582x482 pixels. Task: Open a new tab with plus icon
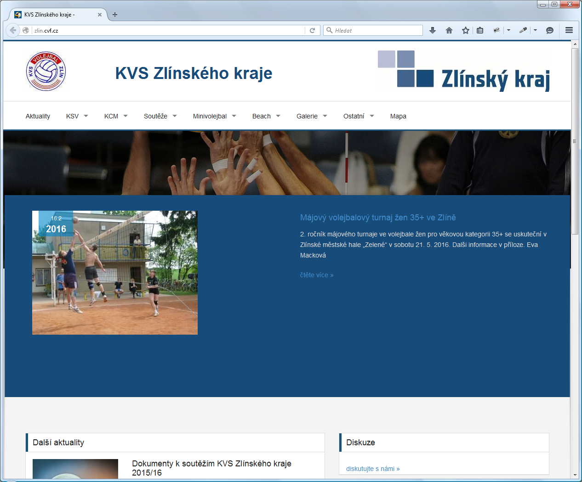[x=115, y=15]
